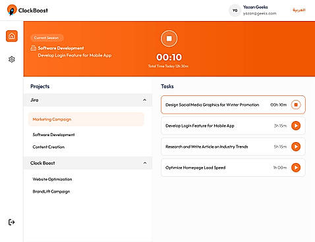Start timer for Develop Login Feature task

click(x=296, y=126)
